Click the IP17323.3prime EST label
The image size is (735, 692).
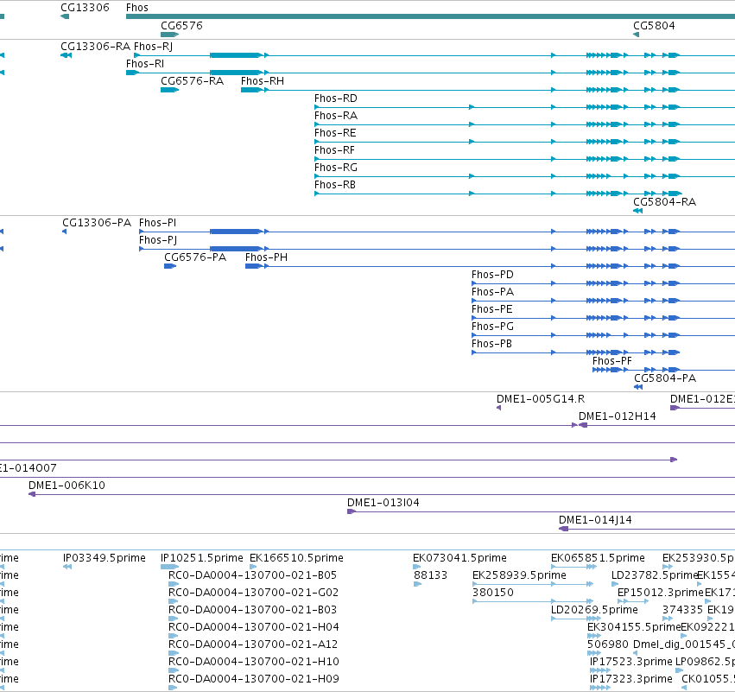pos(631,679)
